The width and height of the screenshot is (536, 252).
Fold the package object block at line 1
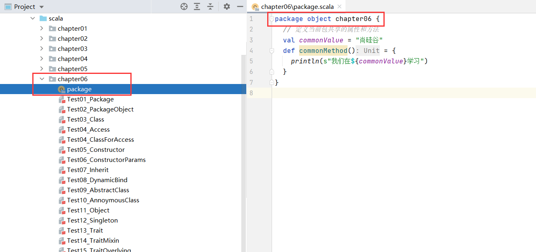[272, 19]
